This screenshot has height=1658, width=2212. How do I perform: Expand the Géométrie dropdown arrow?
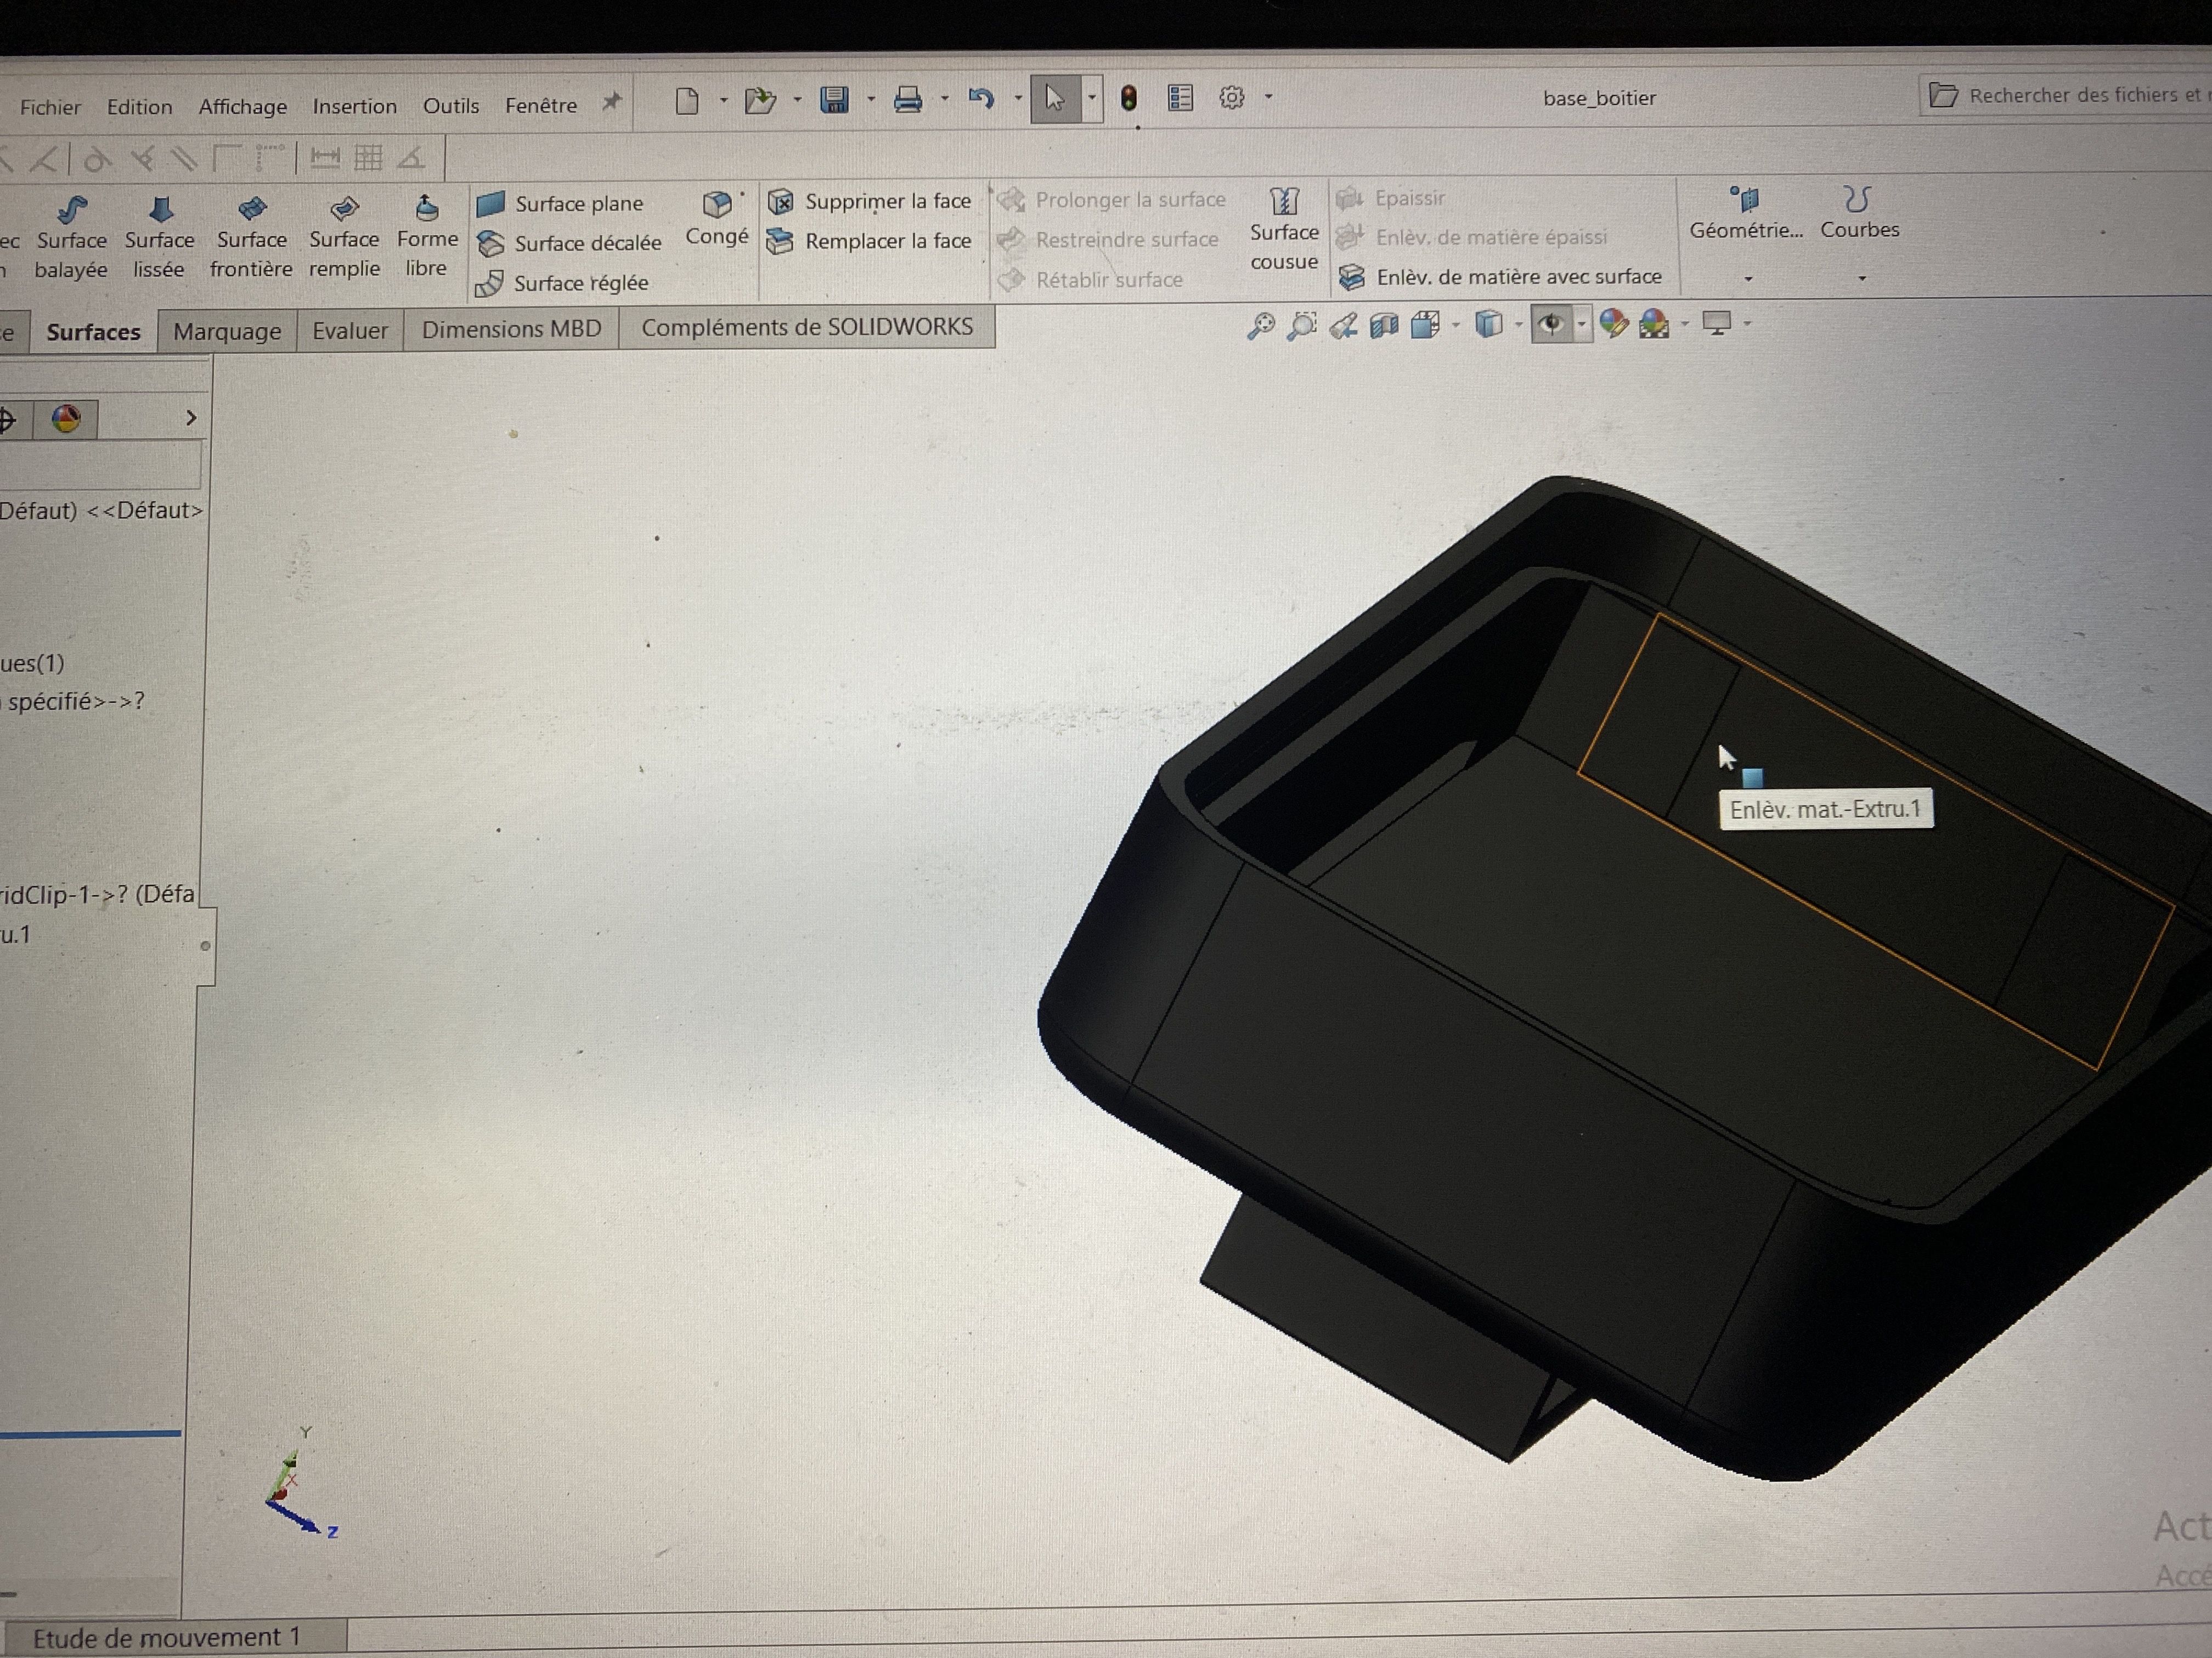click(x=1748, y=279)
